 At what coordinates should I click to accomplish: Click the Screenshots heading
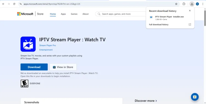click(x=32, y=102)
